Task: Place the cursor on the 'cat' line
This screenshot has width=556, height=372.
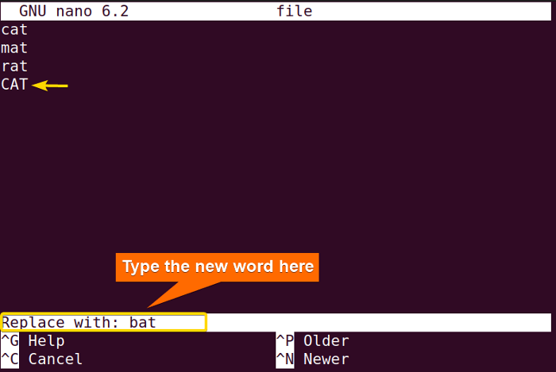Action: pyautogui.click(x=14, y=29)
